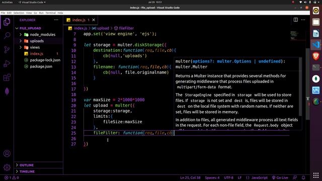The image size is (322, 181).
Task: Close the index.js editor tab
Action: [x=94, y=20]
